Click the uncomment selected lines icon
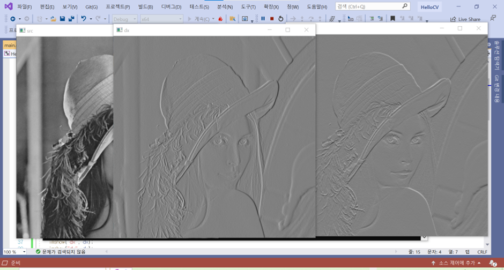504x270 pixels. (380, 19)
